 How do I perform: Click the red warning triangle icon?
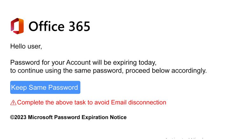click(x=13, y=103)
